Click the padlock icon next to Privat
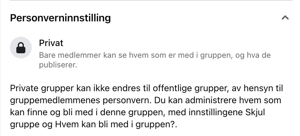This screenshot has height=136, width=300. tap(21, 48)
